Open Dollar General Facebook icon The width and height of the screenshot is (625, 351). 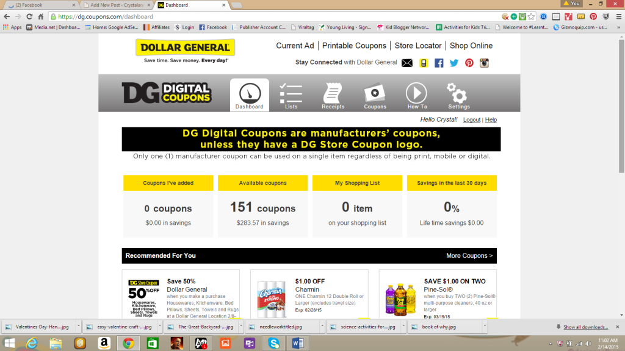point(439,63)
